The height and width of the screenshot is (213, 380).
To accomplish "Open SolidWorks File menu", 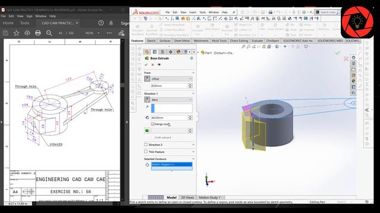I will coord(167,12).
